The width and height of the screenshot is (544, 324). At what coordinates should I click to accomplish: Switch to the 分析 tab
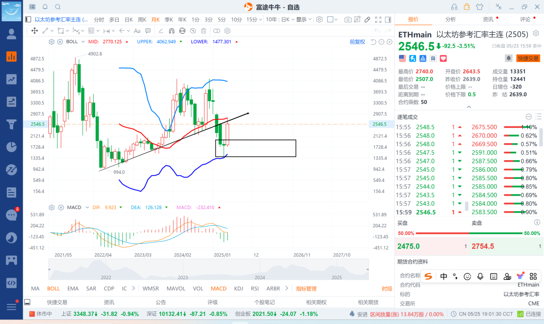click(x=450, y=20)
